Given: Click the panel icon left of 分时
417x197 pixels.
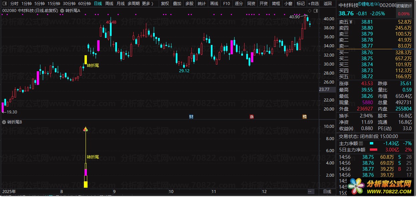Looking at the screenshot, I should coord(4,4).
